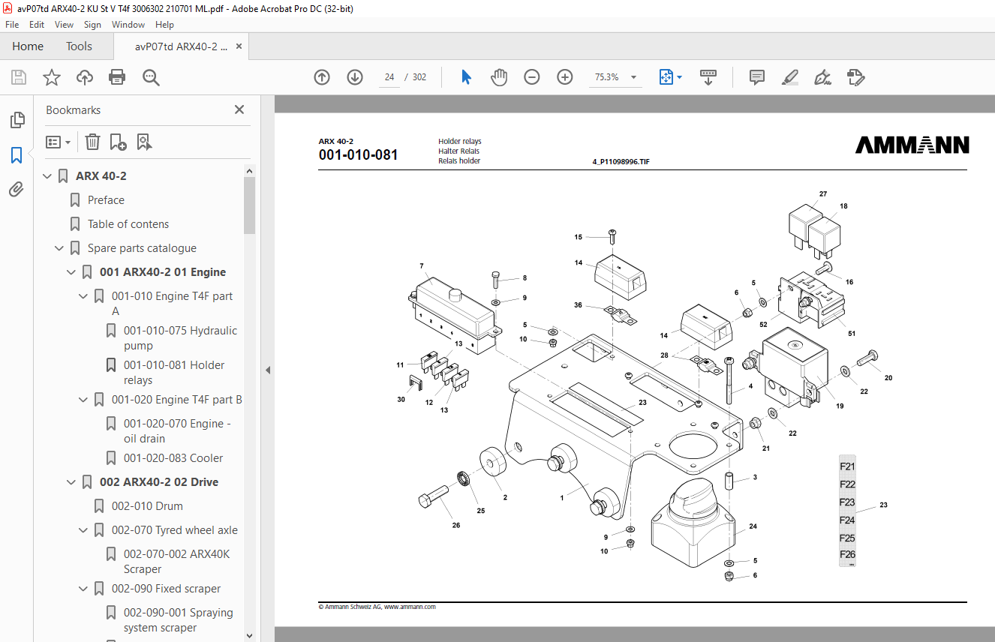Viewport: 995px width, 642px height.
Task: Open the Window menu
Action: pos(128,25)
